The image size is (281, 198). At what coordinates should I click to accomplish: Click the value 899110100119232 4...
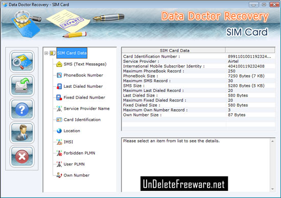tap(249, 57)
